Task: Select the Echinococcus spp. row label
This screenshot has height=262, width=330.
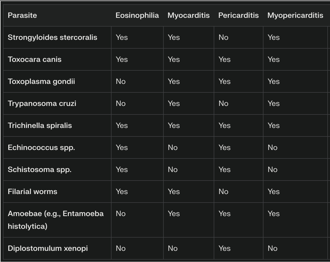Action: point(41,148)
